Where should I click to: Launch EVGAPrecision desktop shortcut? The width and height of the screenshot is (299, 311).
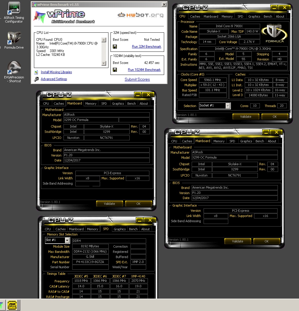click(x=14, y=72)
